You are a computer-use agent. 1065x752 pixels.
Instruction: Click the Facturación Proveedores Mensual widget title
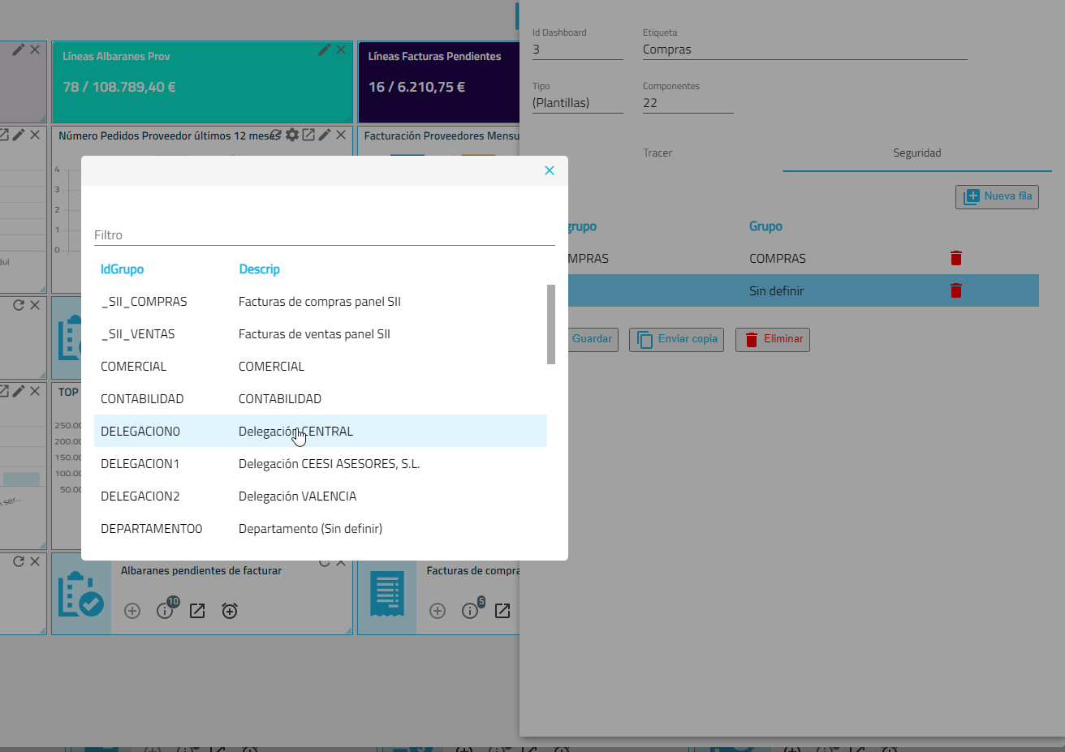click(442, 135)
